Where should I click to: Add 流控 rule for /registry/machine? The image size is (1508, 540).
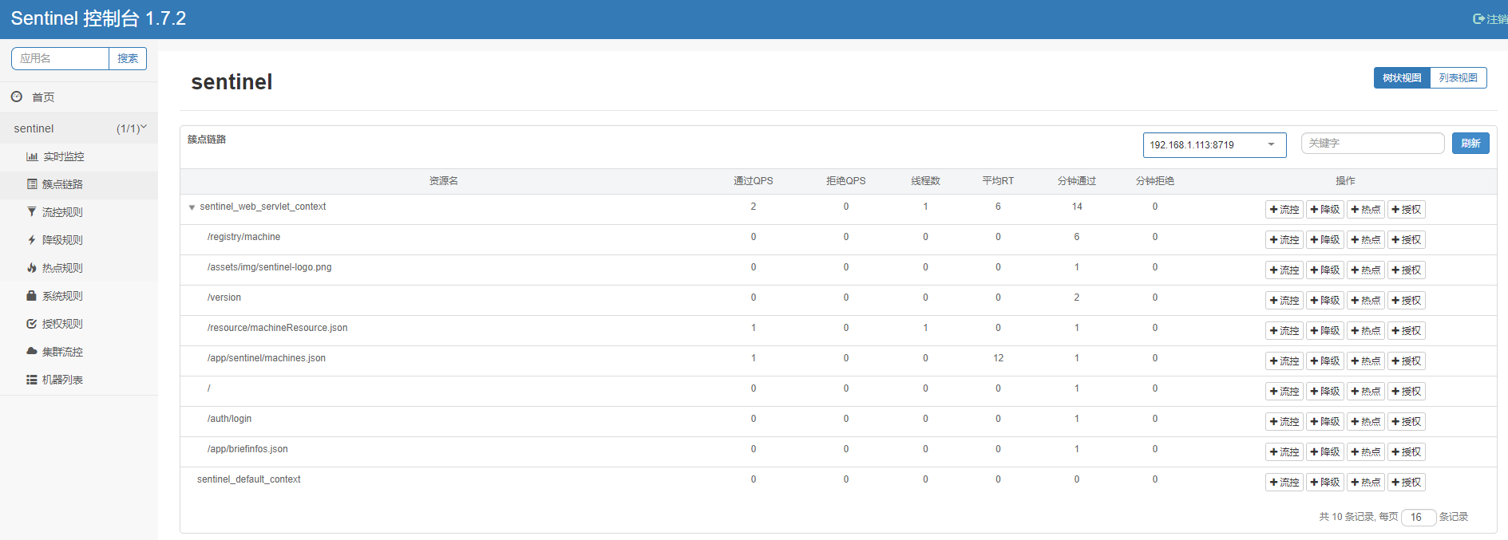pos(1284,239)
